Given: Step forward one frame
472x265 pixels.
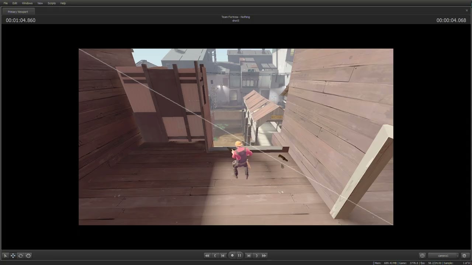Looking at the screenshot, I should (249, 255).
